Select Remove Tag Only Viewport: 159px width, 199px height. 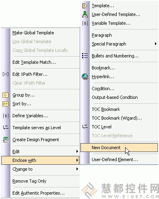pos(29,181)
